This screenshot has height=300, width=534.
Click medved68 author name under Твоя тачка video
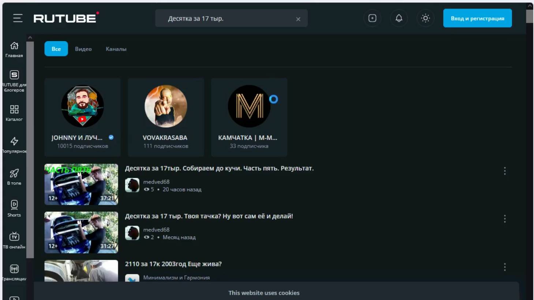[156, 230]
